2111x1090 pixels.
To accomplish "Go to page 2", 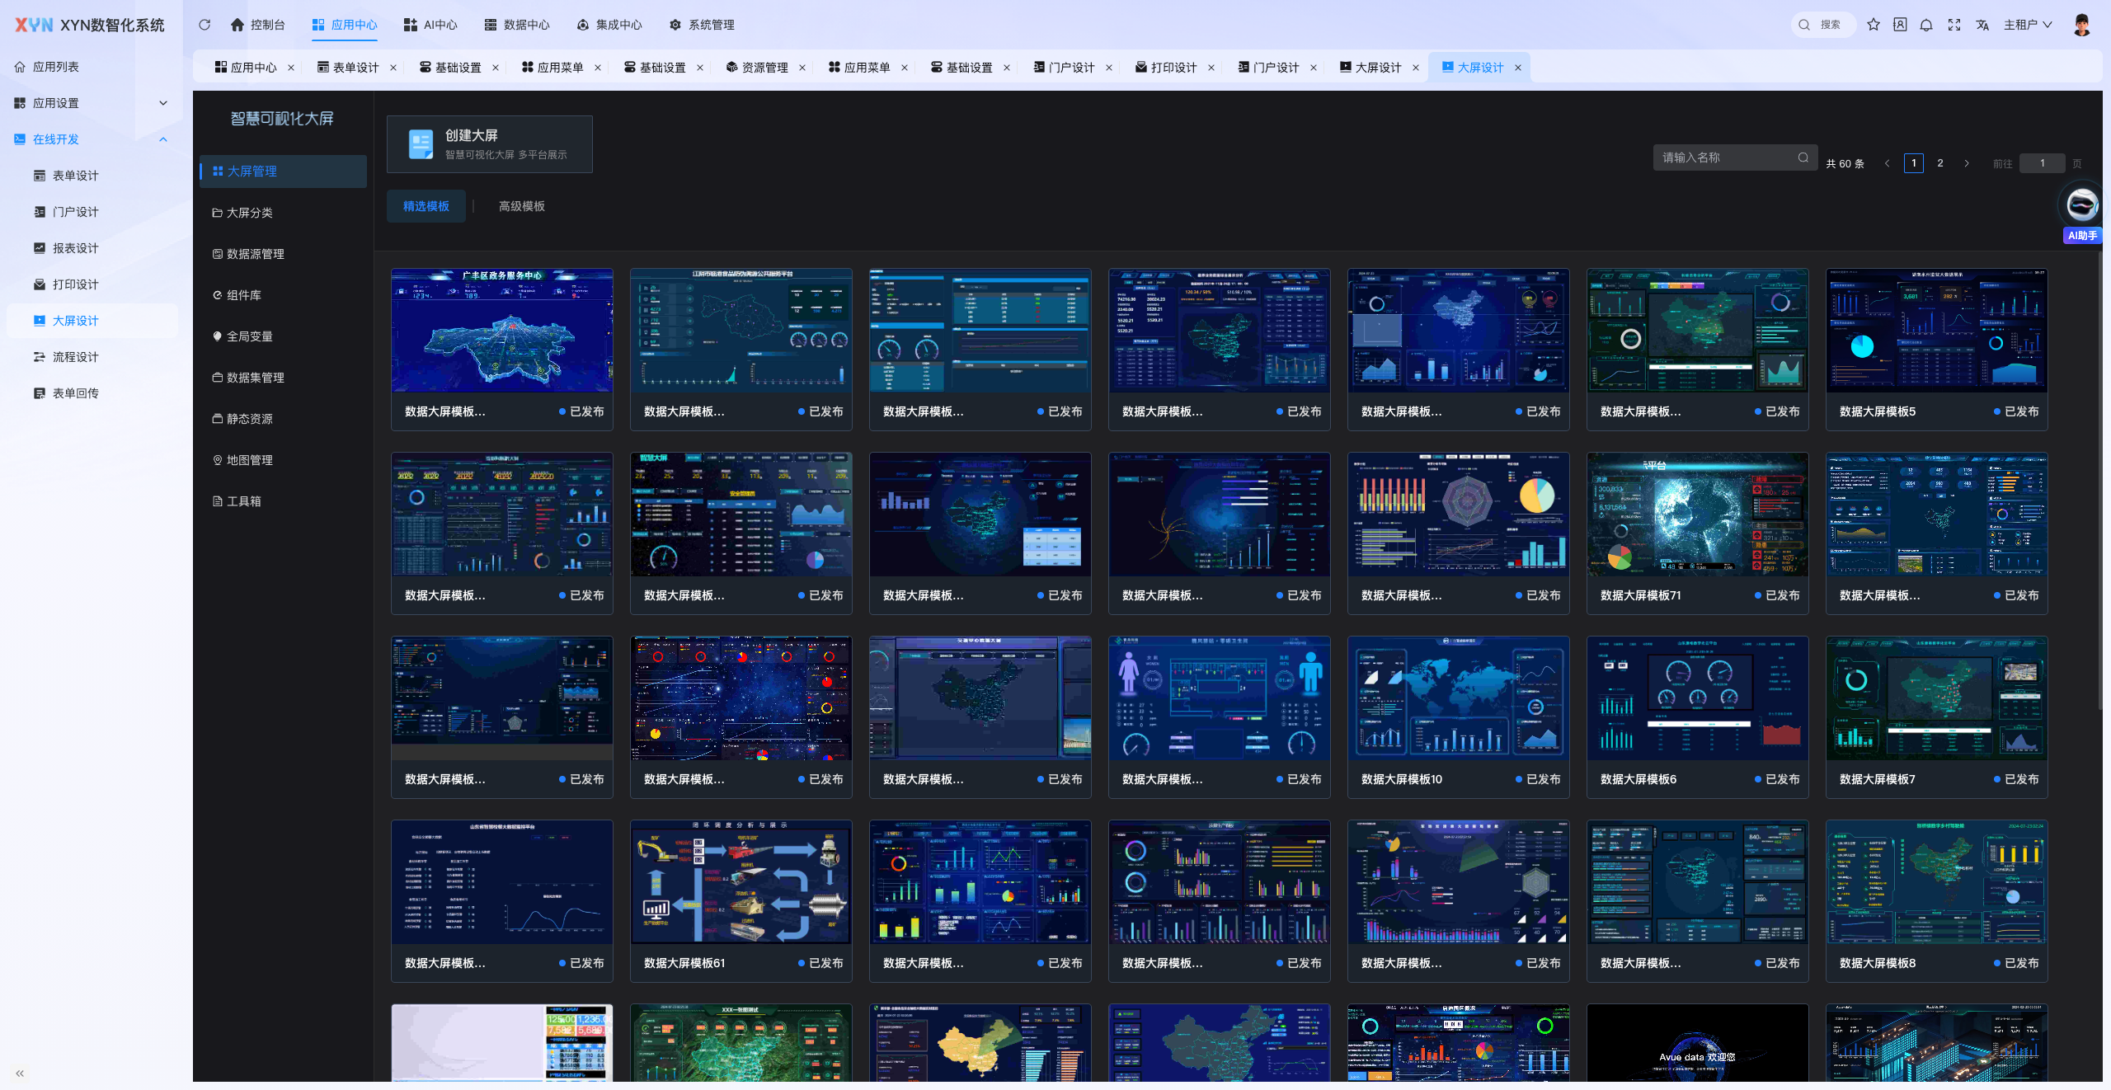I will point(1940,163).
